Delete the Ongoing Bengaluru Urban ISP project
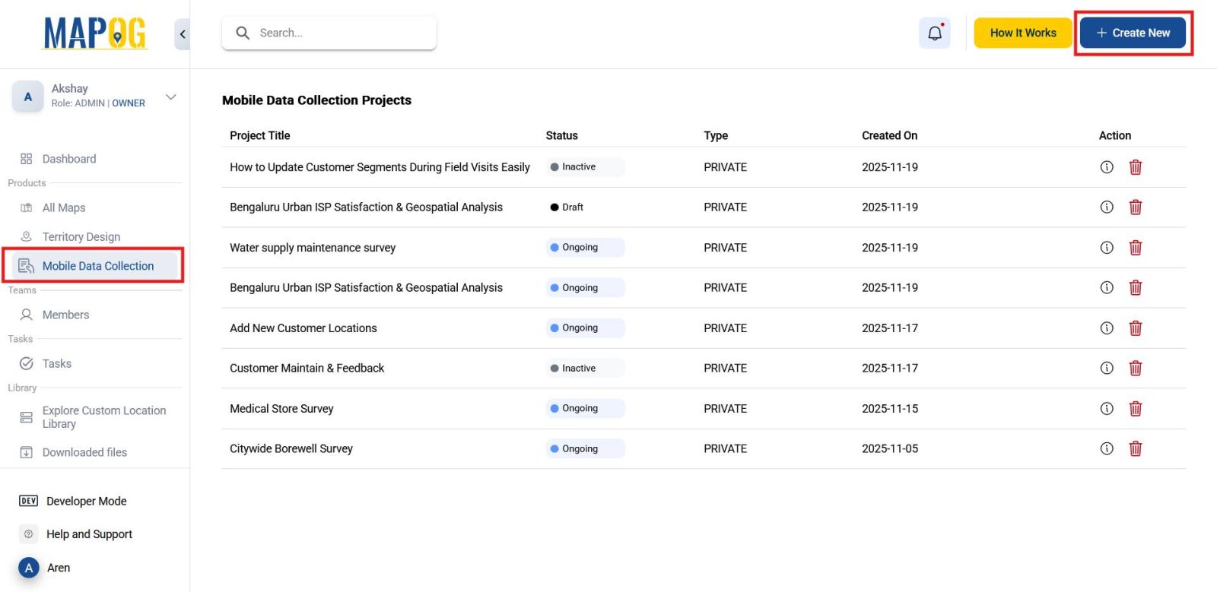This screenshot has width=1217, height=592. click(1136, 287)
